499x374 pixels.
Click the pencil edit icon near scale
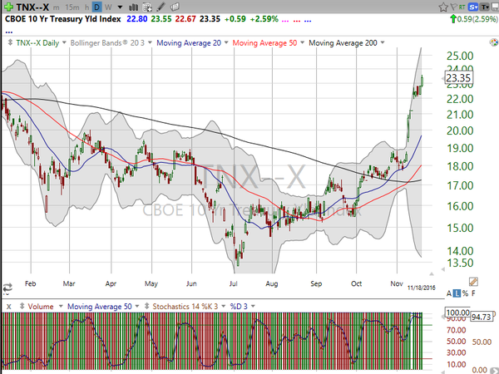(x=473, y=282)
